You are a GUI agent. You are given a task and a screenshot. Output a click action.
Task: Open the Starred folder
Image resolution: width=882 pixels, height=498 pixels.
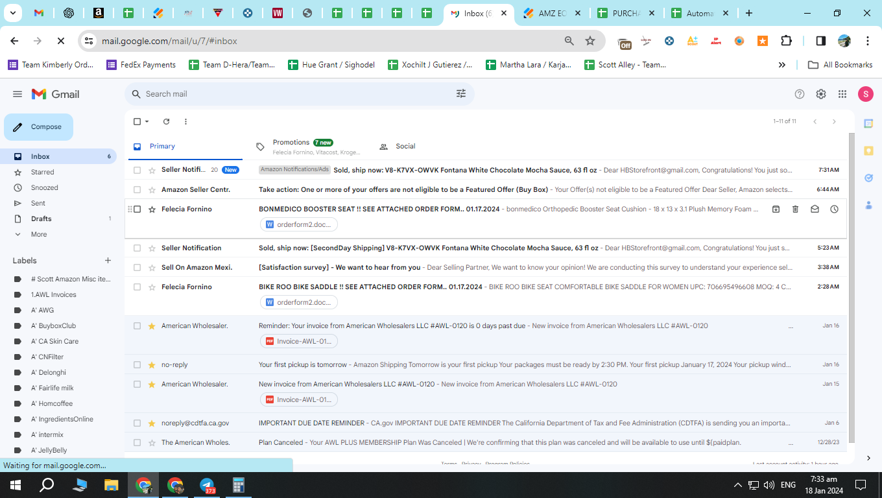43,172
